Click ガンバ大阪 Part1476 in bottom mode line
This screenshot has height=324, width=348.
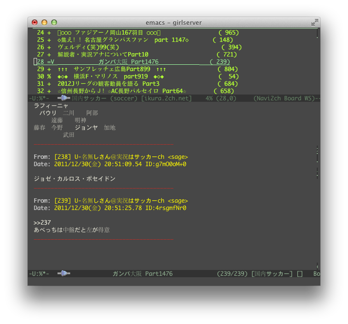143,274
